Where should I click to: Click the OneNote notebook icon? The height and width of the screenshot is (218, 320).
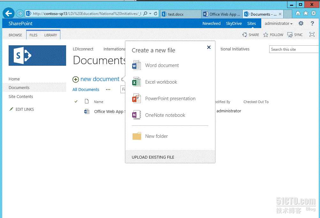click(x=137, y=115)
